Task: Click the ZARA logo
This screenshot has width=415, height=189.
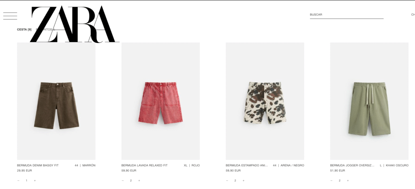Action: [74, 24]
